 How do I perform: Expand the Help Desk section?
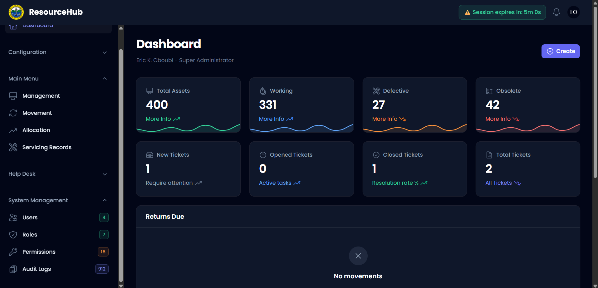click(x=105, y=174)
